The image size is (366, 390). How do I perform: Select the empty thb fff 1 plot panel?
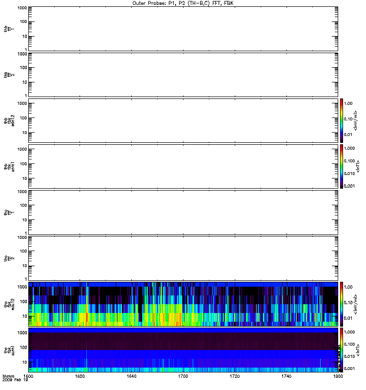pyautogui.click(x=183, y=29)
